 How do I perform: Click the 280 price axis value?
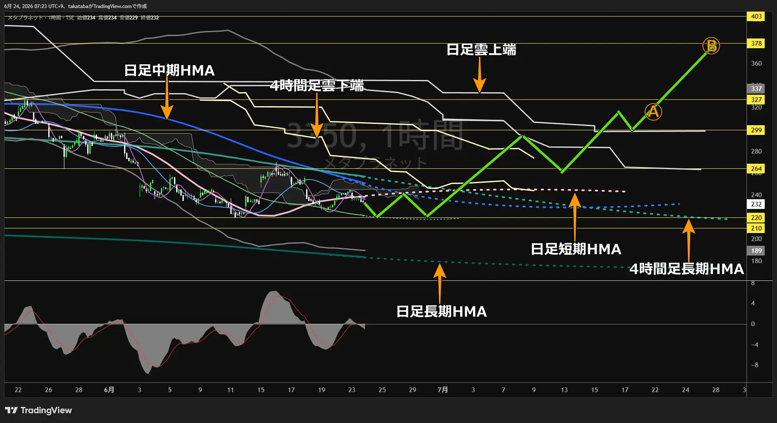756,151
